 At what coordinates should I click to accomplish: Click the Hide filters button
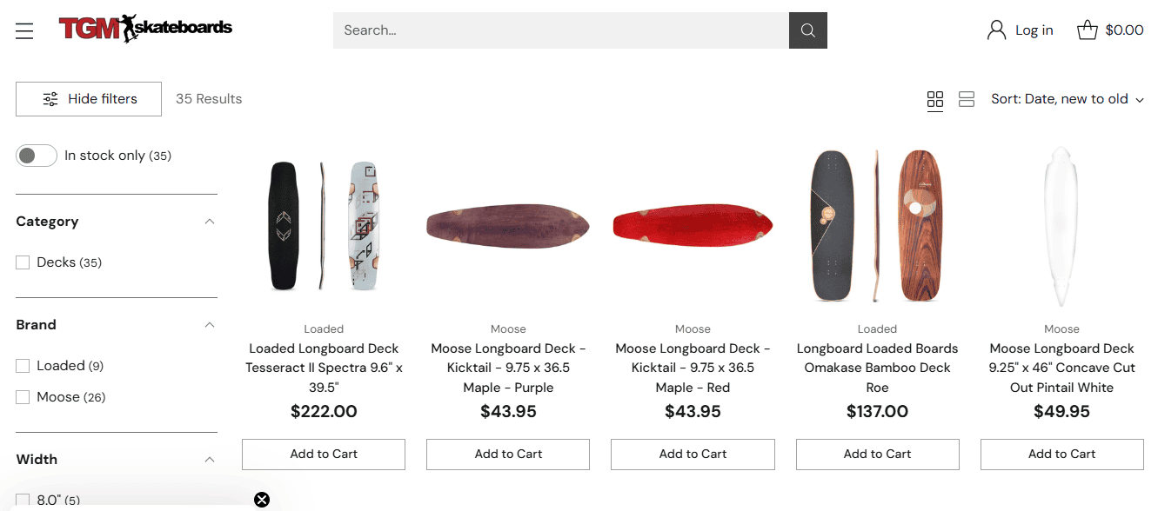coord(88,98)
